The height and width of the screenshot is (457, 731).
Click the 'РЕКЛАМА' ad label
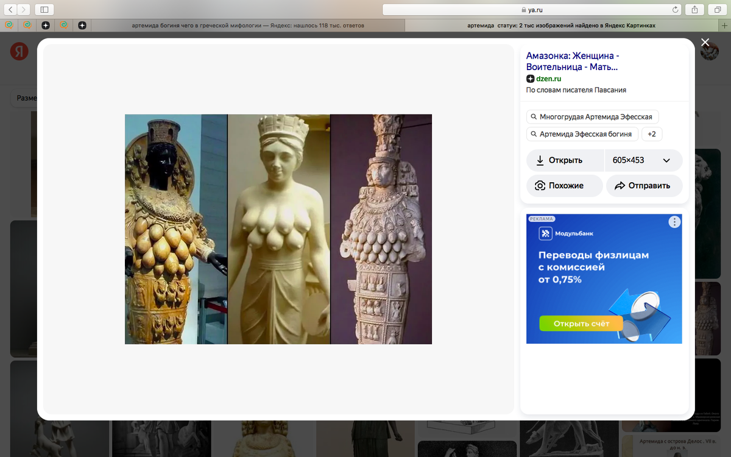tap(542, 218)
